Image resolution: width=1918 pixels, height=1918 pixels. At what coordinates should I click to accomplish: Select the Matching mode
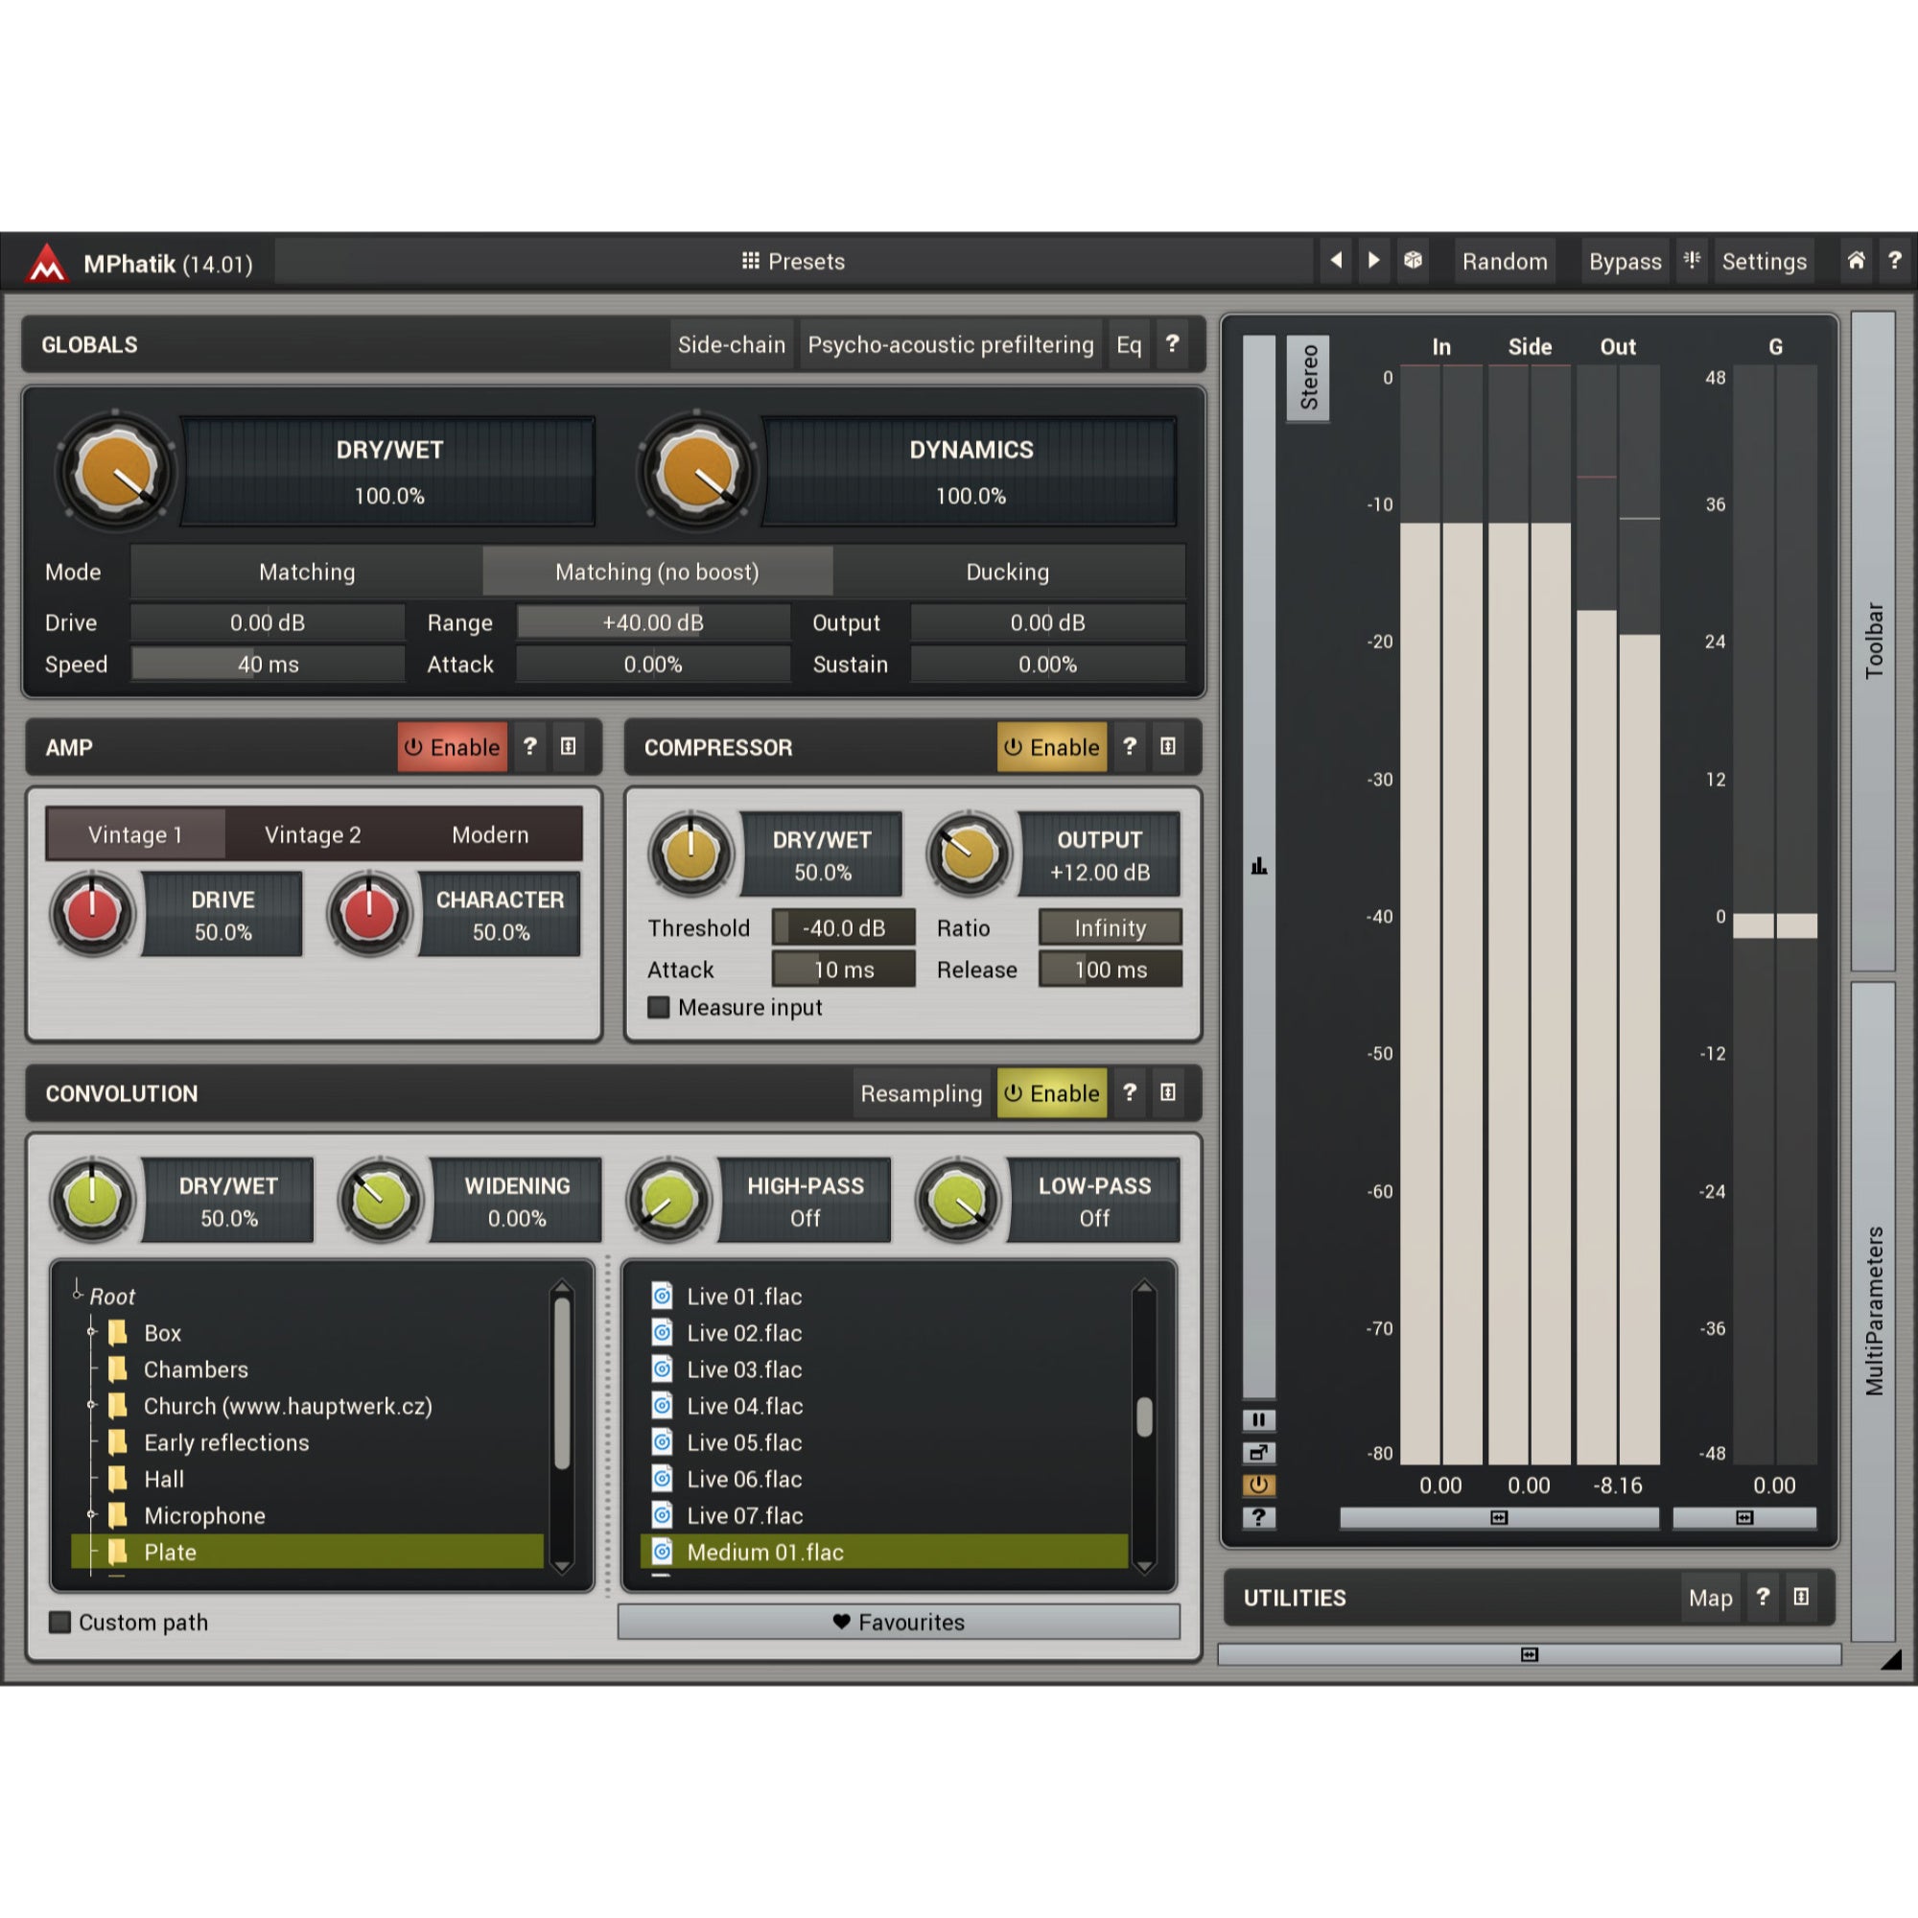(307, 571)
